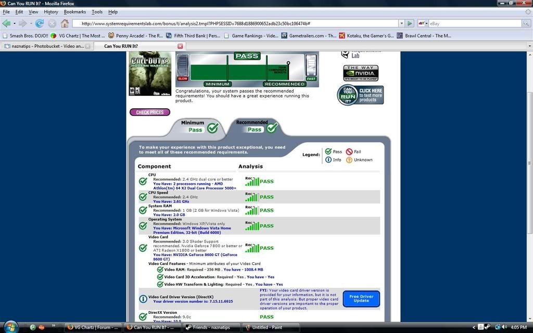Click the Free Driver Update button
The image size is (533, 333).
[361, 299]
